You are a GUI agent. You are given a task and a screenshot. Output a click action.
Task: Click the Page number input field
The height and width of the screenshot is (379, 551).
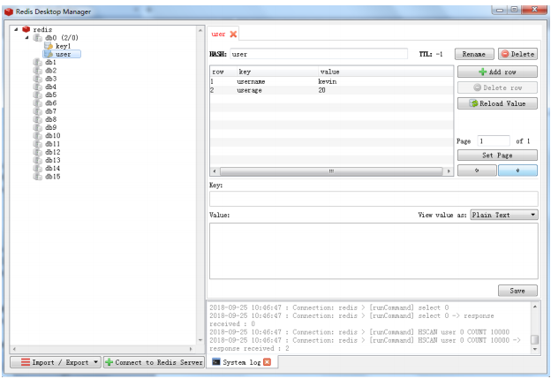point(494,141)
